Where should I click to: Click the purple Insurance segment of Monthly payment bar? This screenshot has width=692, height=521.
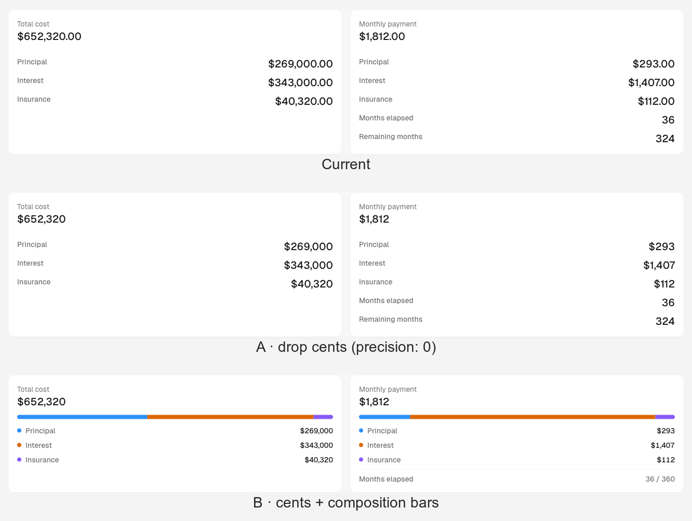tap(665, 417)
